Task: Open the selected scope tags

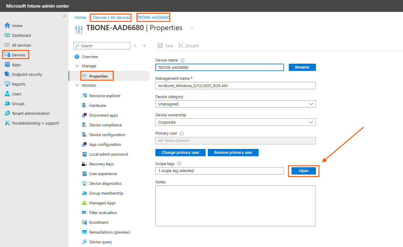Action: click(x=303, y=171)
